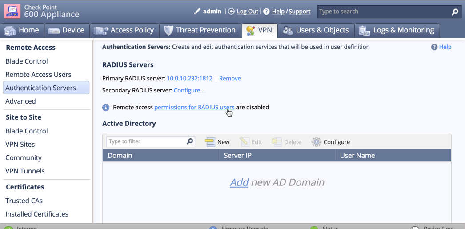The image size is (465, 229).
Task: Go to the Logs & Monitoring tab
Action: 397,30
